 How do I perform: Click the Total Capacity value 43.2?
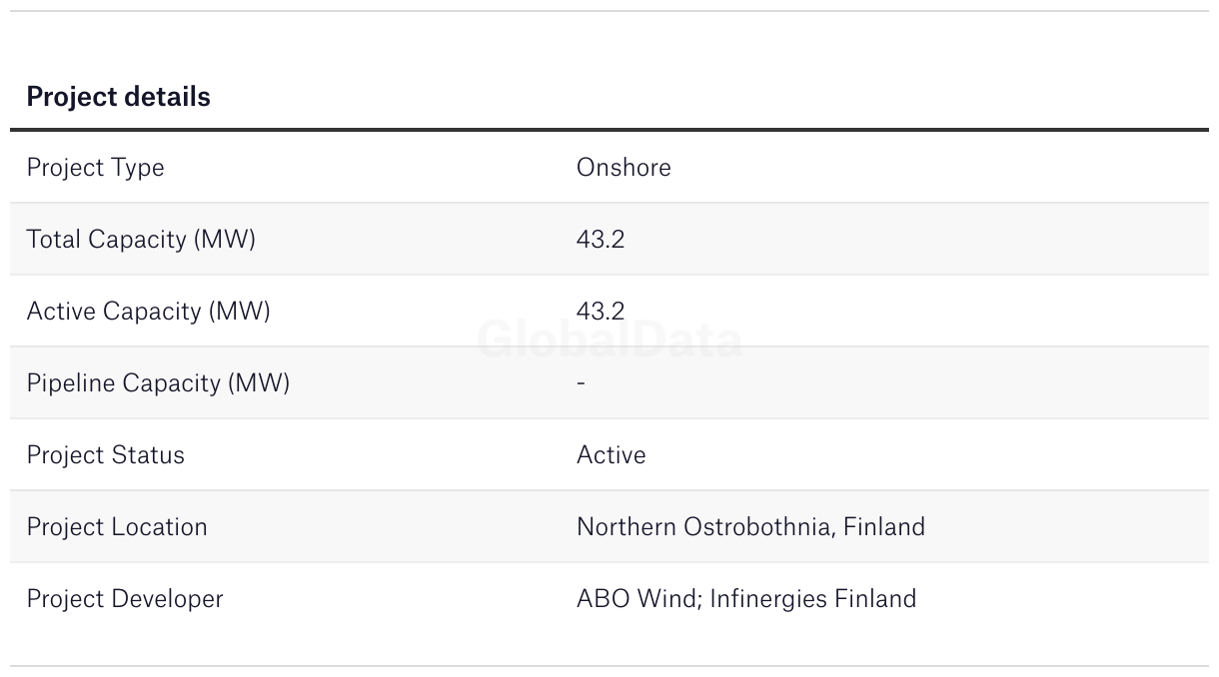coord(601,240)
